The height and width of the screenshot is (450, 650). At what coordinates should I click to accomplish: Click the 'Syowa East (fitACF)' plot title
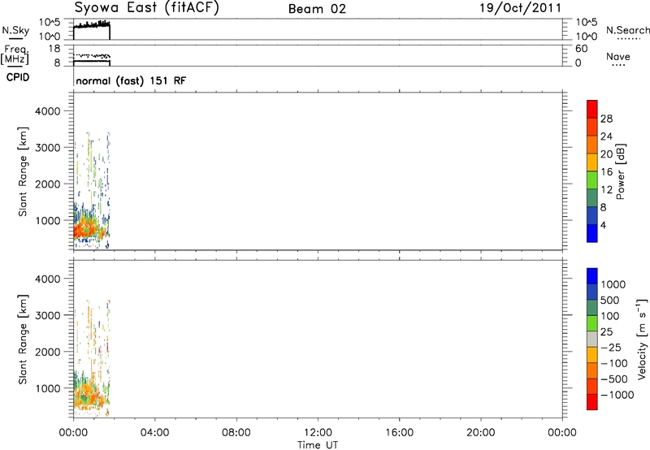146,8
